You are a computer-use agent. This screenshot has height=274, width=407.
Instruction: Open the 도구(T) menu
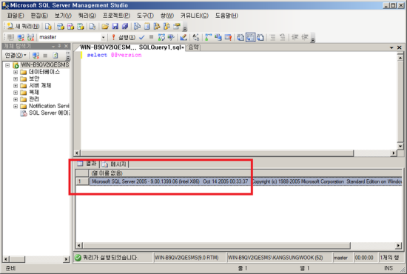(x=145, y=16)
